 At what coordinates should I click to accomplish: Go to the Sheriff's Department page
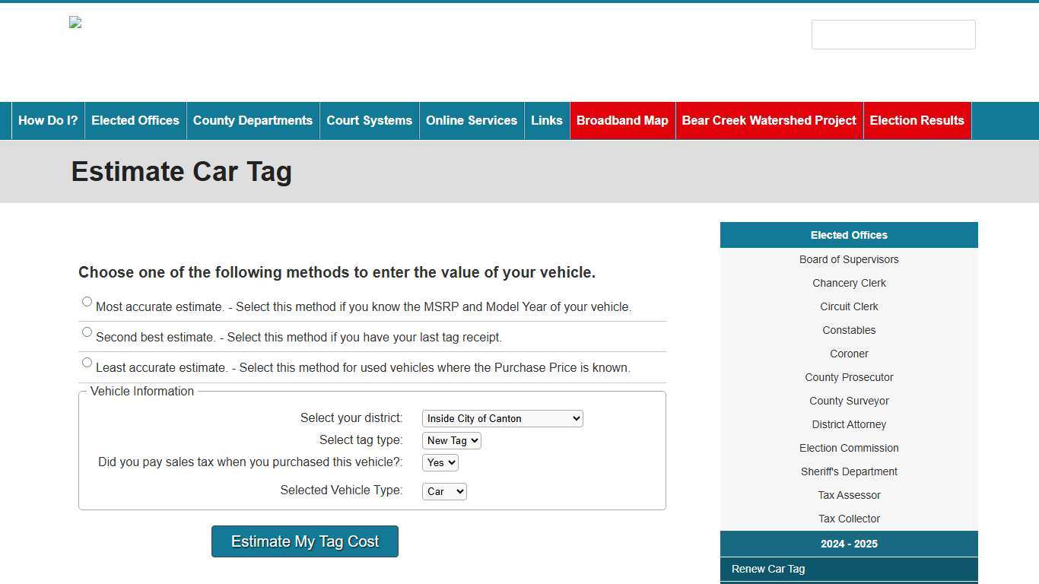point(849,471)
